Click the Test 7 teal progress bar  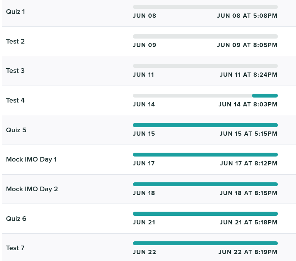[205, 243]
